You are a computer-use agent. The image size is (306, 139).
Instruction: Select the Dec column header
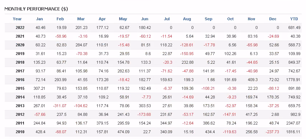tap(273, 19)
